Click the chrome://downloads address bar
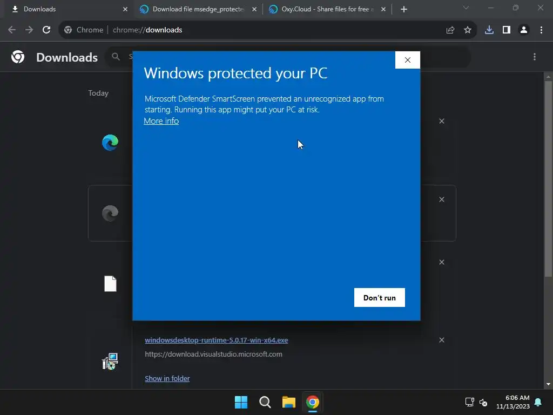 pos(268,30)
